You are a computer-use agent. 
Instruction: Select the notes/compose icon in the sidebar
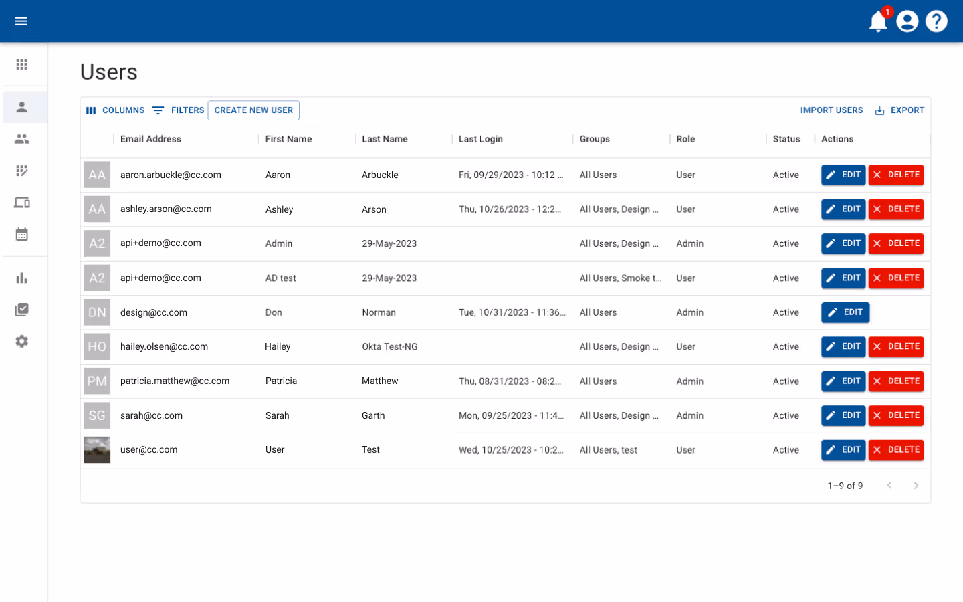click(x=21, y=171)
